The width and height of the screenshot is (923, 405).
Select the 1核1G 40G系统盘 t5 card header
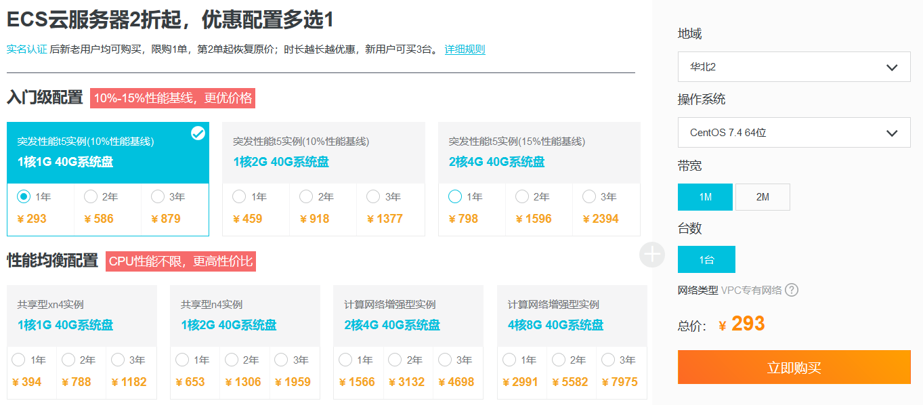click(x=108, y=152)
